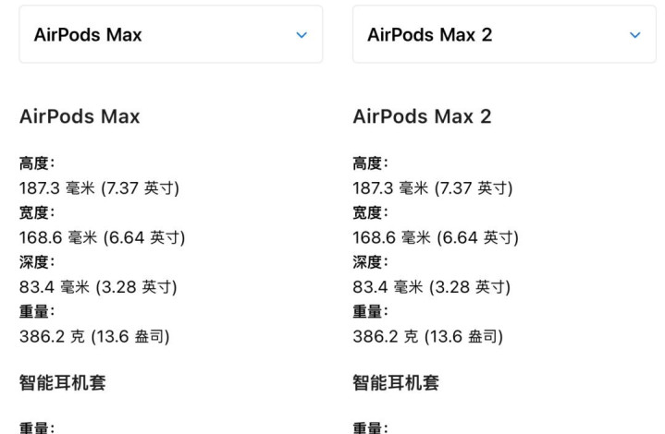Click the right column 83.4 毫米 depth value
The height and width of the screenshot is (434, 665).
tap(431, 286)
